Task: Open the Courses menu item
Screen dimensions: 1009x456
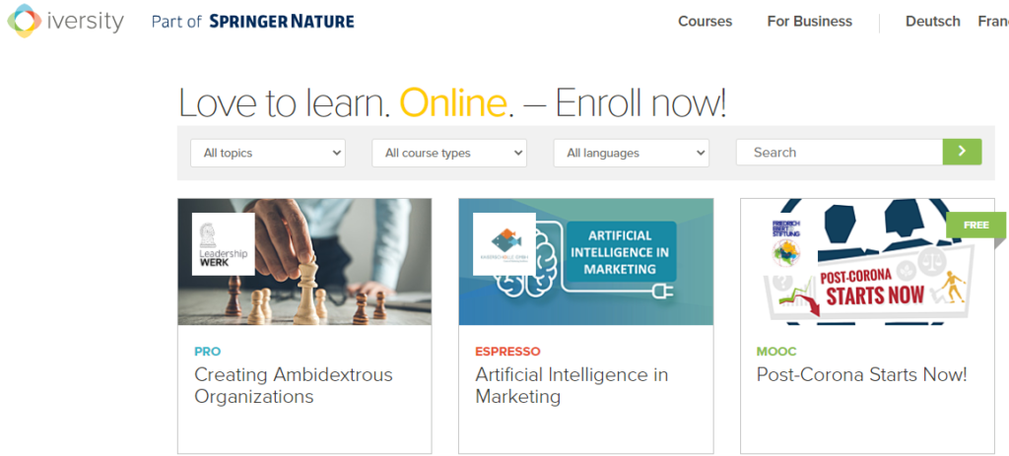Action: click(705, 22)
